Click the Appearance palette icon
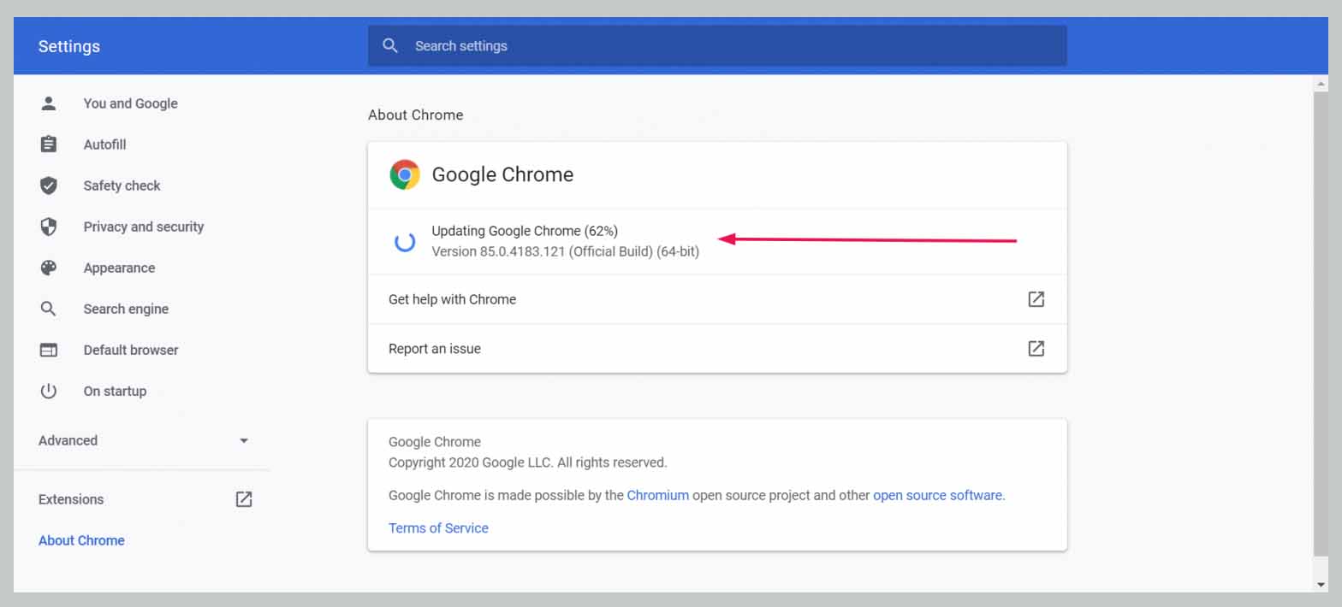The height and width of the screenshot is (607, 1342). click(49, 268)
